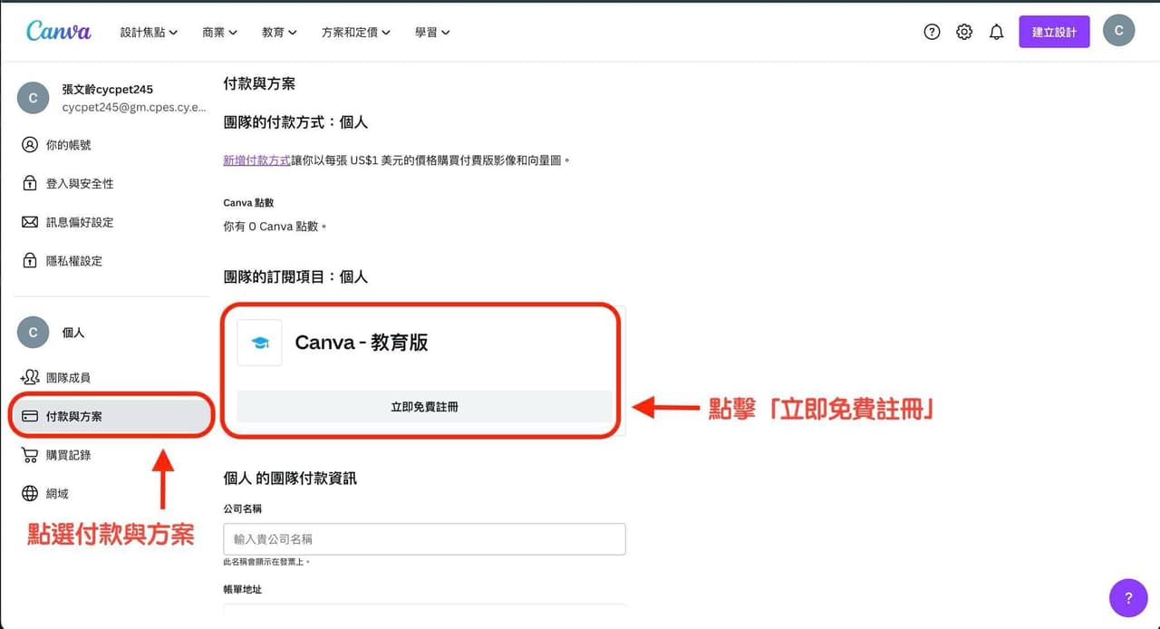Click the 訊息偏好設定 envelope icon
Screen dimensions: 1160x629
pyautogui.click(x=30, y=222)
